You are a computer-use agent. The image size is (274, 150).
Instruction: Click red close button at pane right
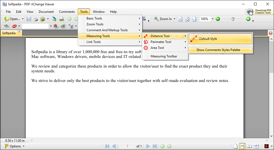(271, 33)
